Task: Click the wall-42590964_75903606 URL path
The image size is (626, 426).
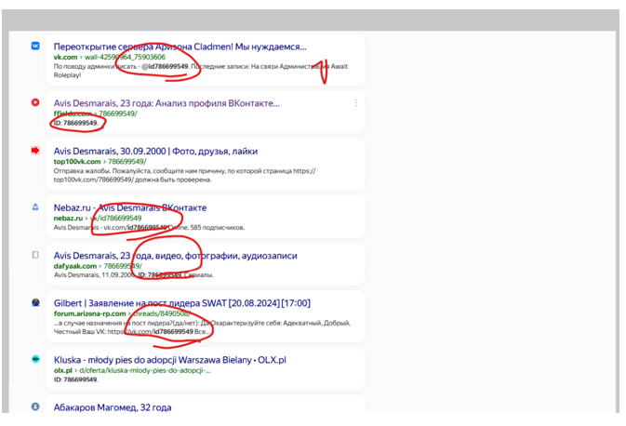Action: click(125, 57)
